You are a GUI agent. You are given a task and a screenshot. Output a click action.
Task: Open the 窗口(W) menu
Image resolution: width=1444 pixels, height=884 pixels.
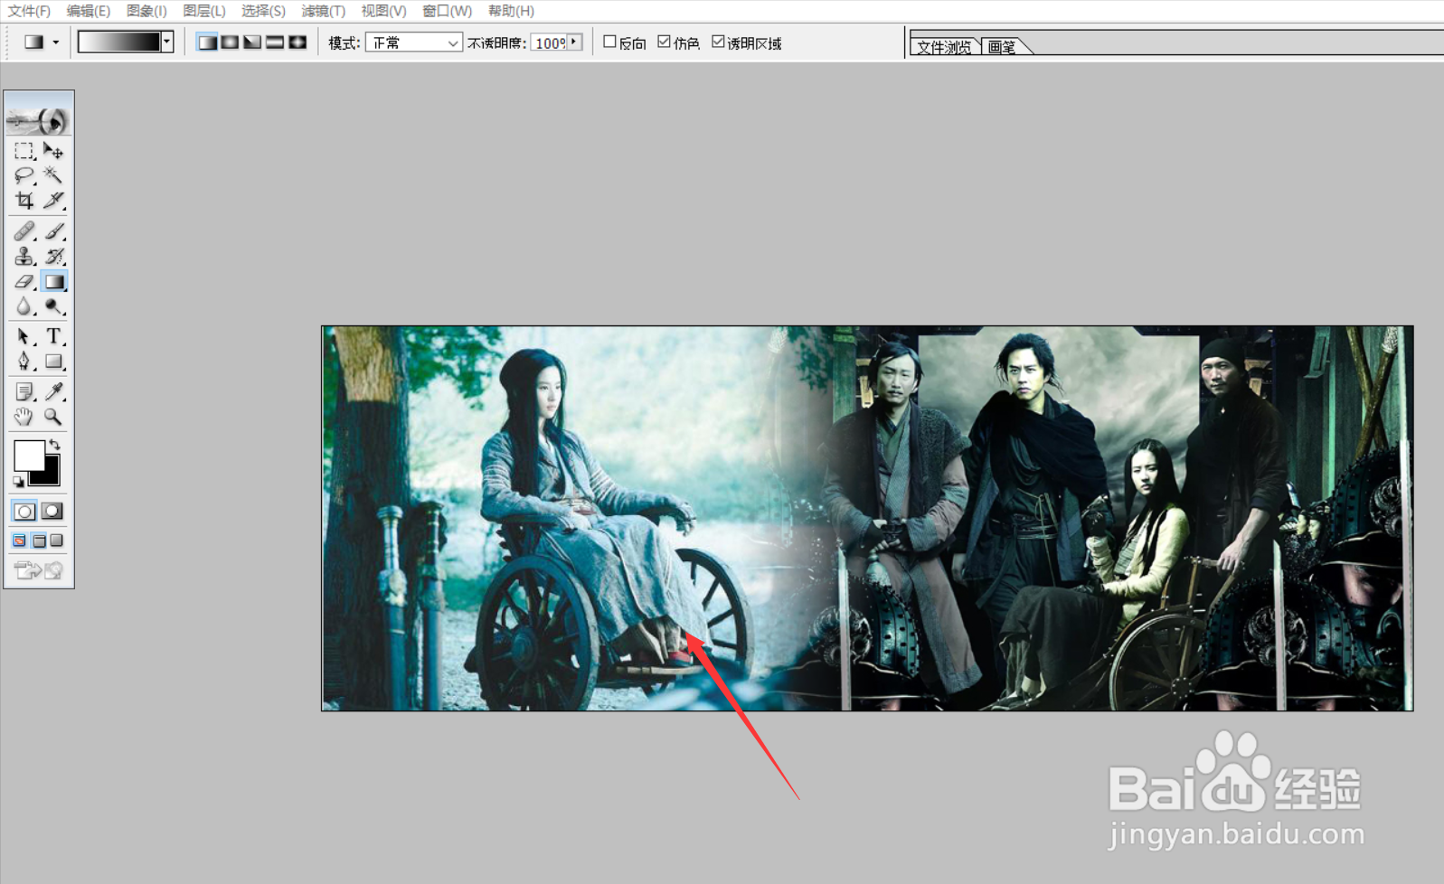(x=447, y=11)
